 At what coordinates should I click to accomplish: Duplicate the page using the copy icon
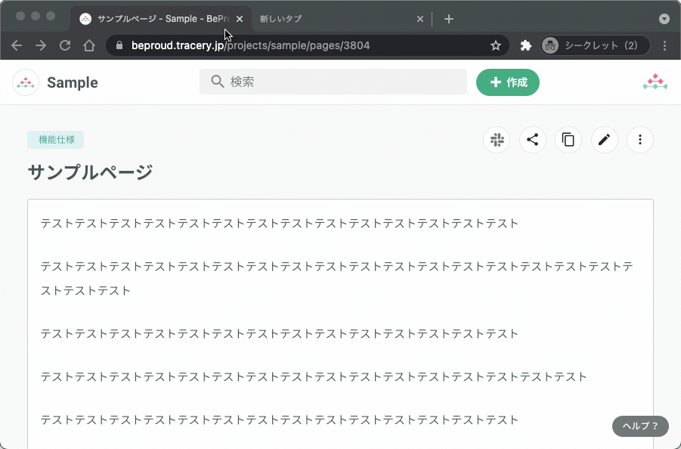coord(568,140)
